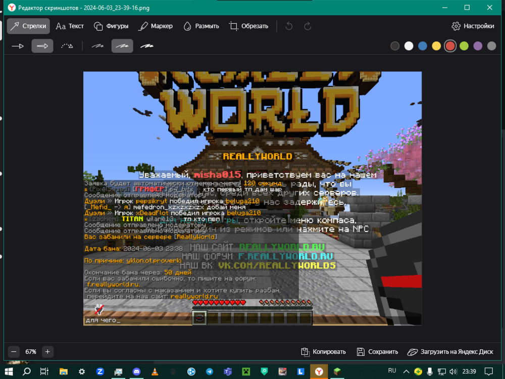505x379 pixels.
Task: Select the Стрелки (arrows) tool
Action: click(x=28, y=26)
